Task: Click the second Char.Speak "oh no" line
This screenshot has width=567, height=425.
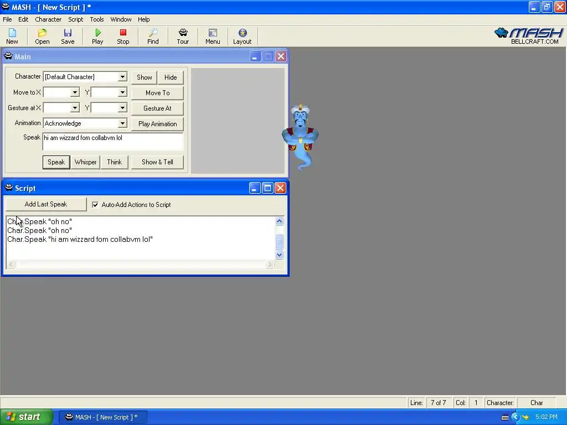Action: pos(39,230)
